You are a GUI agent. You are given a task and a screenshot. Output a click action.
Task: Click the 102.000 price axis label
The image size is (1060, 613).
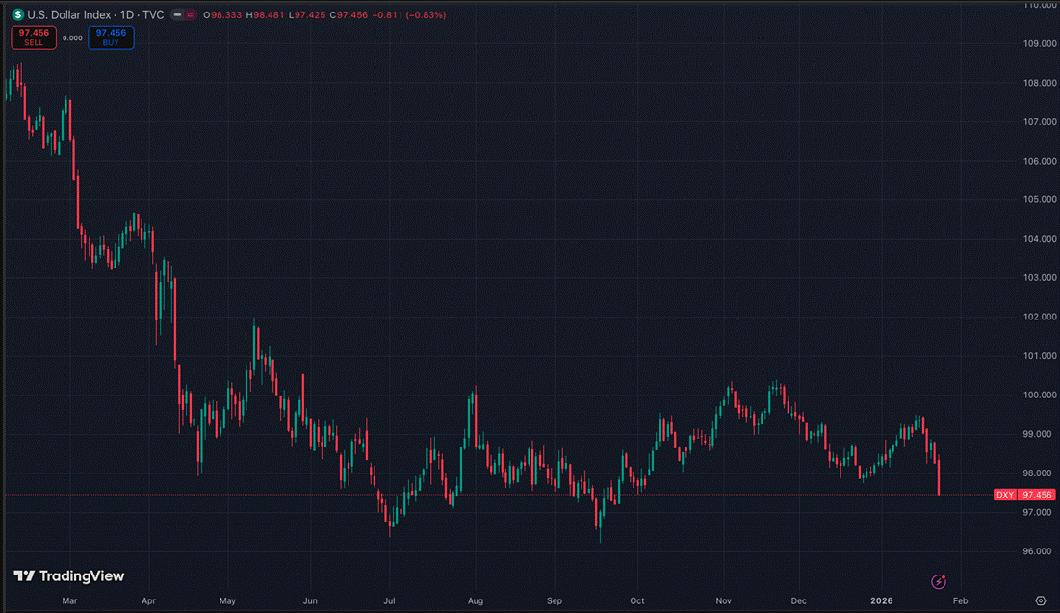(x=1040, y=317)
